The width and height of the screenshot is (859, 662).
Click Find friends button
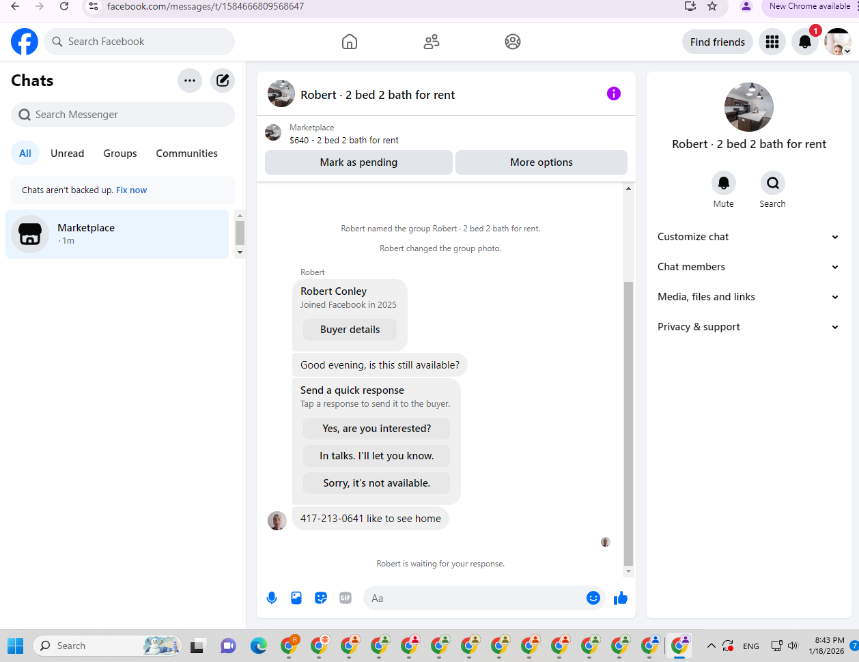point(718,42)
